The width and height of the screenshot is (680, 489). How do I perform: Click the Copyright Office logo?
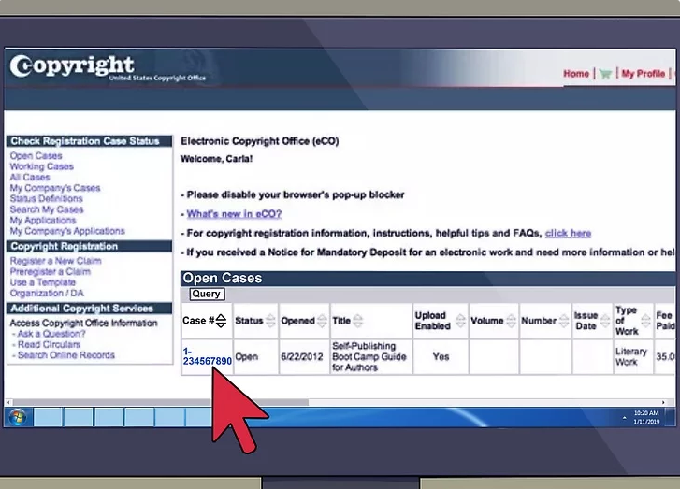[73, 68]
